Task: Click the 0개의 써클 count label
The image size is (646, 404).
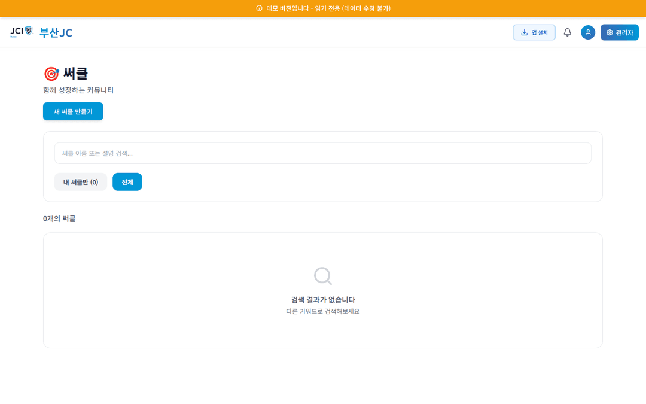Action: [59, 218]
